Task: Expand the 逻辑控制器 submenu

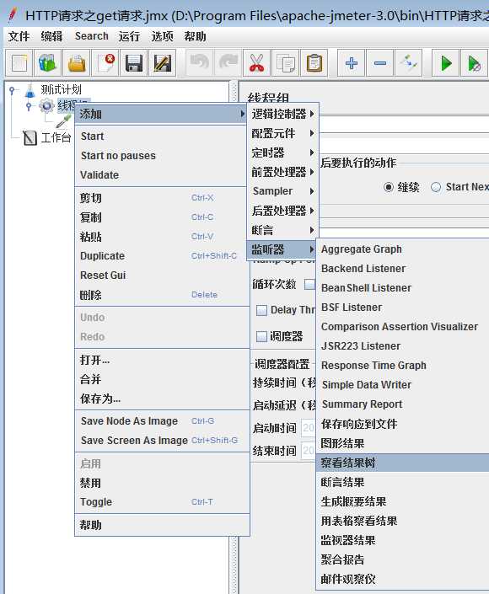Action: pos(282,114)
